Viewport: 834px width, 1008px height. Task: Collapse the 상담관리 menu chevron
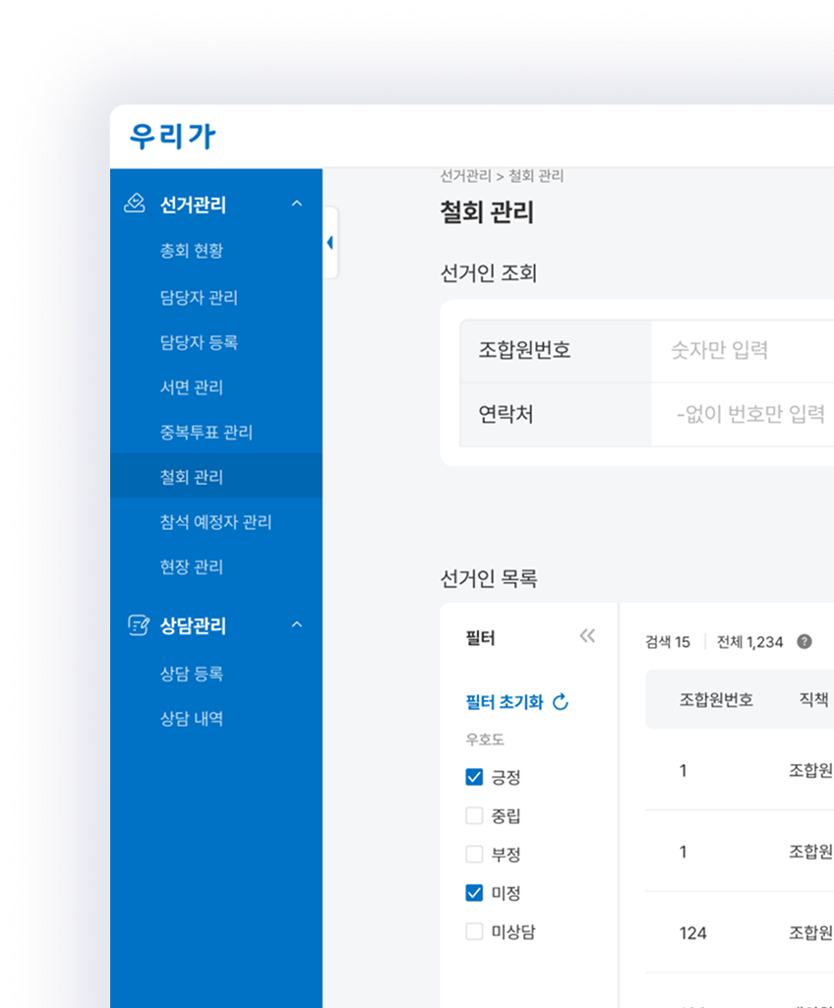pyautogui.click(x=296, y=624)
